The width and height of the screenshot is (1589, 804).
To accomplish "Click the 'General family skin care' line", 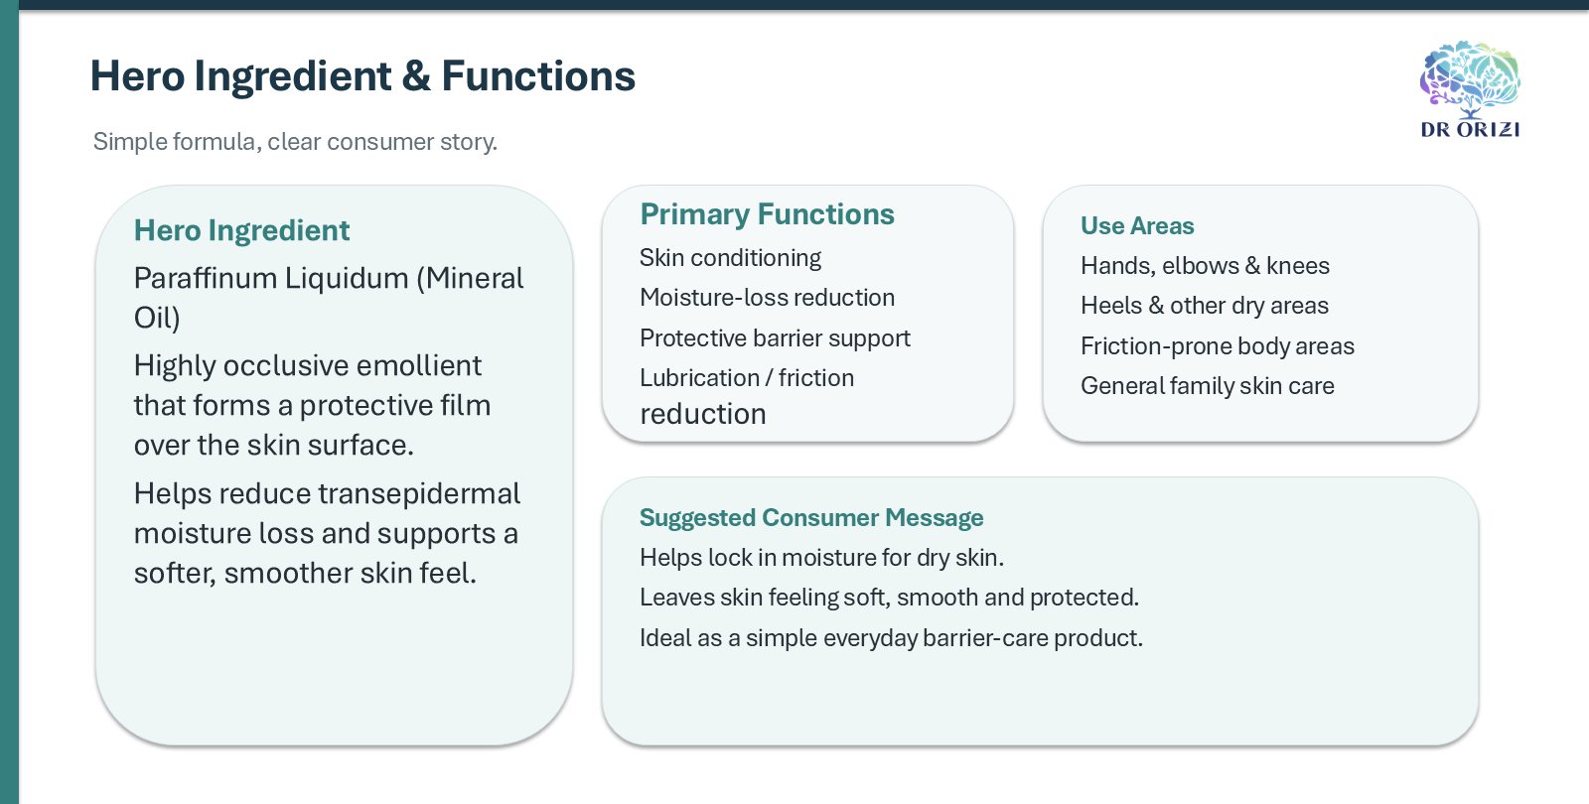I will (x=1208, y=386).
